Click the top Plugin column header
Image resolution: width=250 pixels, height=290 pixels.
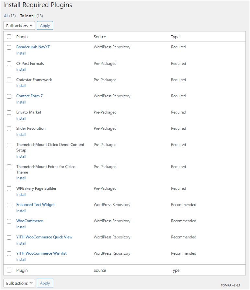click(x=22, y=37)
